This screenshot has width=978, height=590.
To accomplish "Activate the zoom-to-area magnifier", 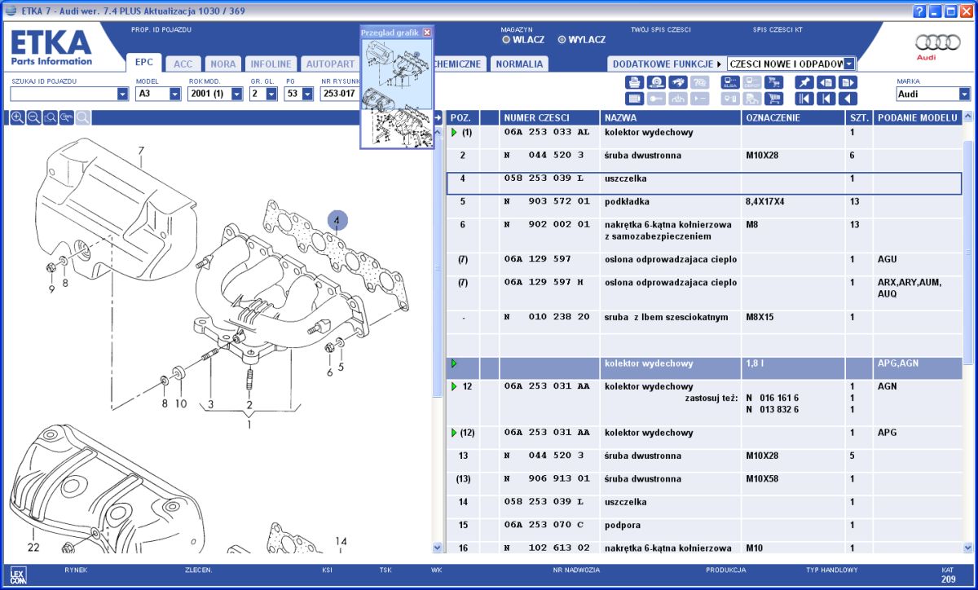I will [x=50, y=117].
